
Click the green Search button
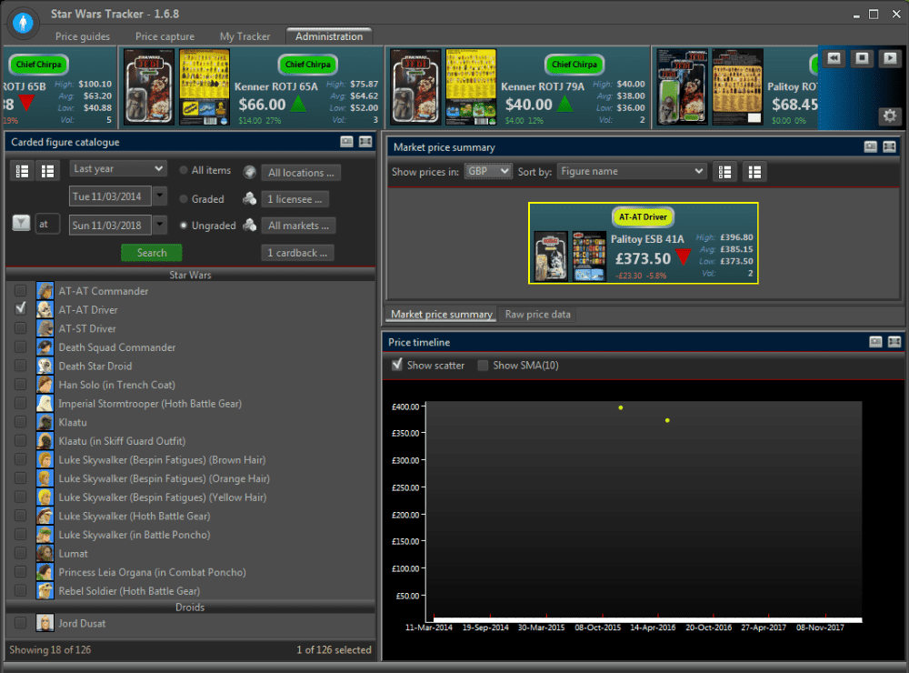pyautogui.click(x=151, y=253)
